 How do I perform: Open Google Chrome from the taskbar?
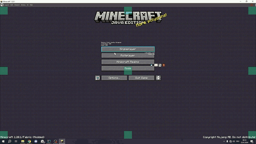pyautogui.click(x=29, y=141)
